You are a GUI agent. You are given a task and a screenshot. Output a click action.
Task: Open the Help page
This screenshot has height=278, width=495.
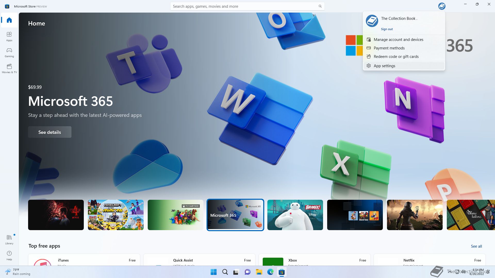tap(9, 256)
